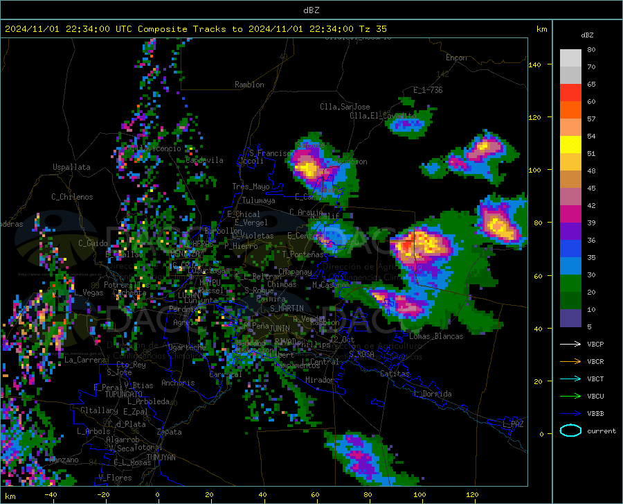Click the 'current' legend label

pos(602,431)
